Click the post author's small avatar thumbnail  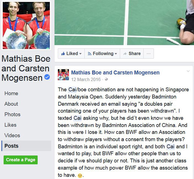pos(63,75)
